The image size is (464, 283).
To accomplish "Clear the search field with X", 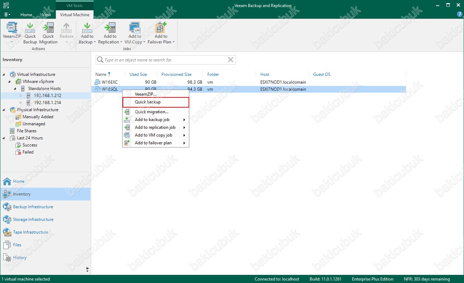I will (231, 60).
